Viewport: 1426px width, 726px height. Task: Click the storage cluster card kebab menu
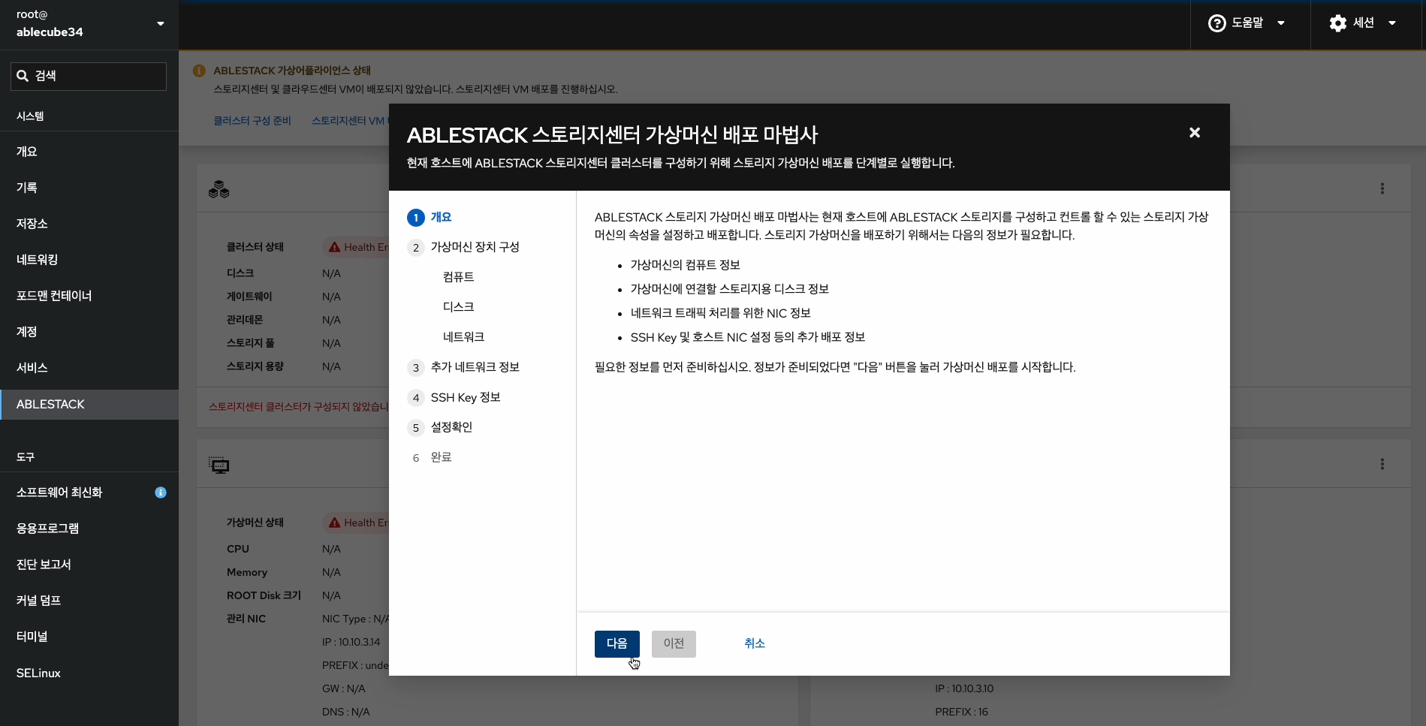pyautogui.click(x=1382, y=188)
